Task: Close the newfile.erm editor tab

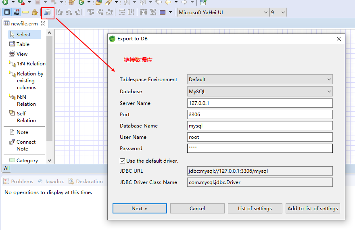Action: point(43,23)
